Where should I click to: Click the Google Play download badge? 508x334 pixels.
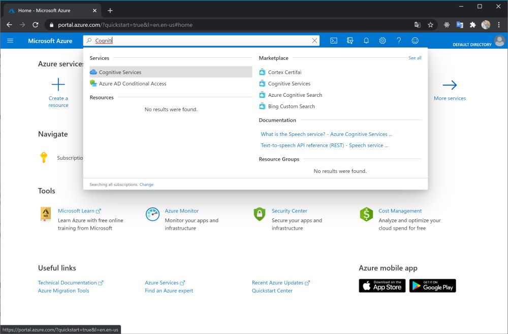432,286
